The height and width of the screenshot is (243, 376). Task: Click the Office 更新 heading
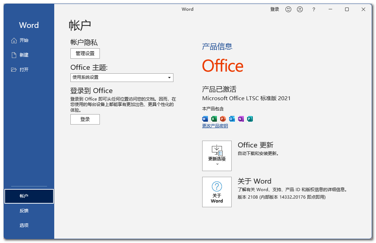click(256, 145)
